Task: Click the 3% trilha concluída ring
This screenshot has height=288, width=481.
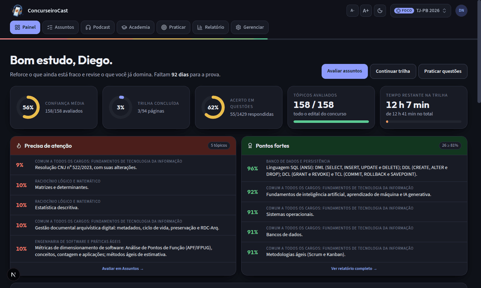Action: (x=121, y=107)
